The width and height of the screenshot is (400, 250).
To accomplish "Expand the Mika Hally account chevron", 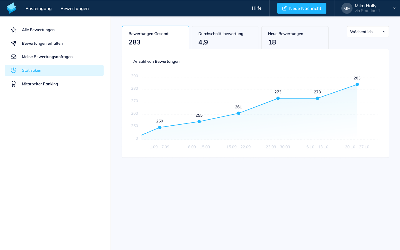I will pyautogui.click(x=394, y=8).
